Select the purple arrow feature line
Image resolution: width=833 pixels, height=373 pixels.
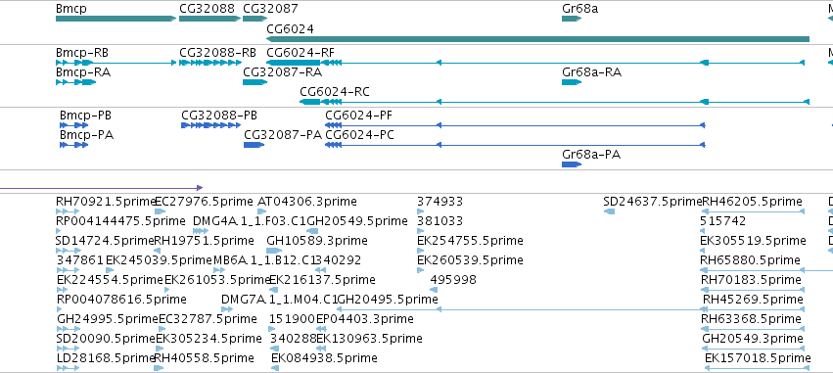102,188
